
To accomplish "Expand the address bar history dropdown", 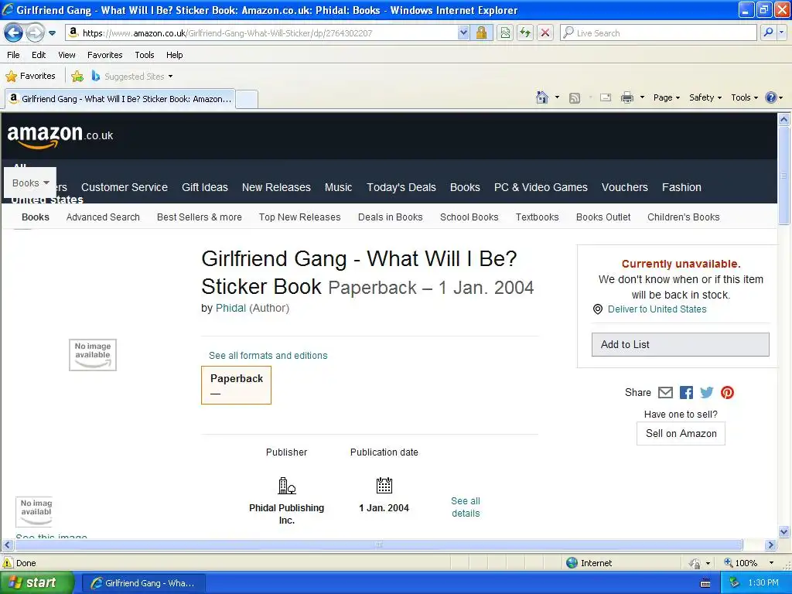I will tap(463, 32).
